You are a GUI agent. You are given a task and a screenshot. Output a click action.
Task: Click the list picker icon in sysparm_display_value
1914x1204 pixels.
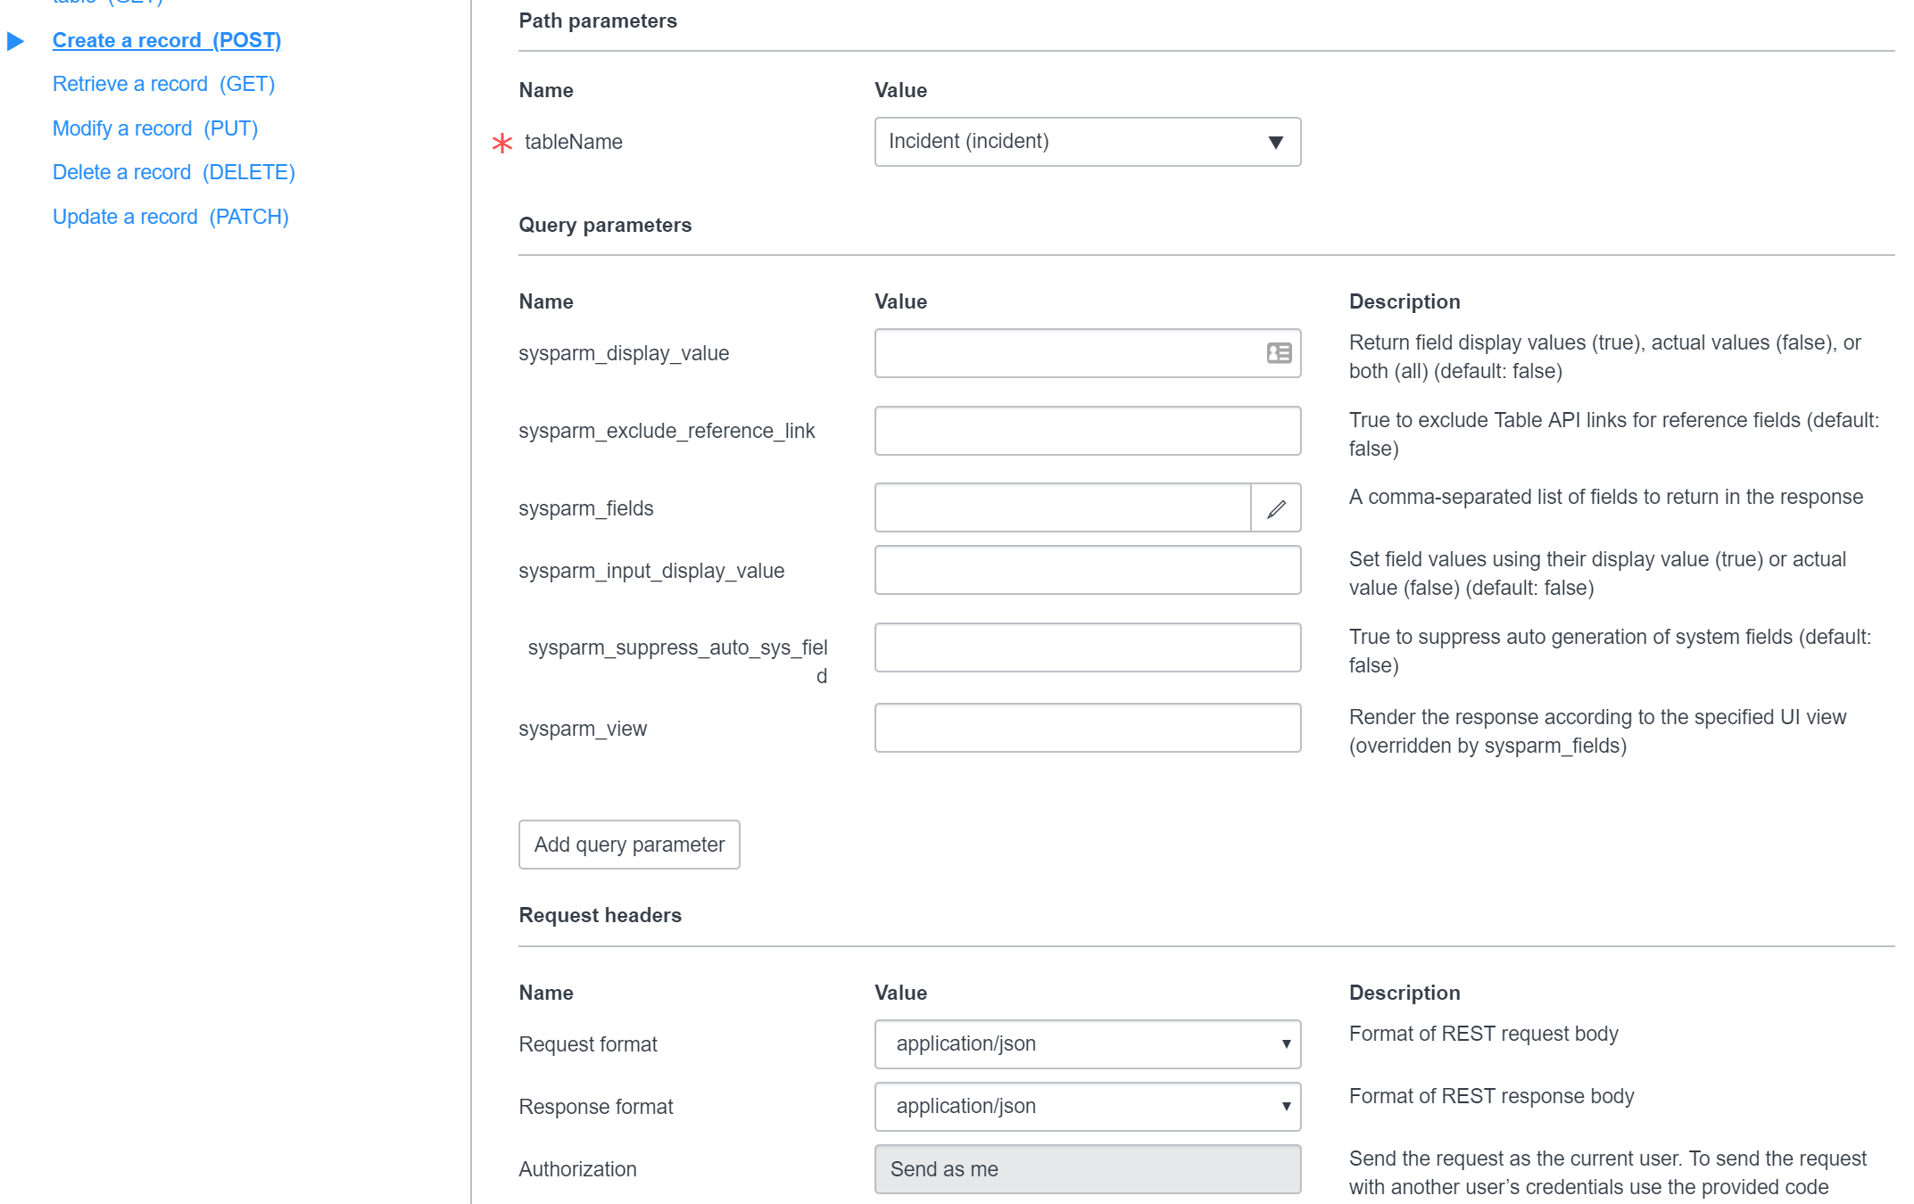[1279, 353]
